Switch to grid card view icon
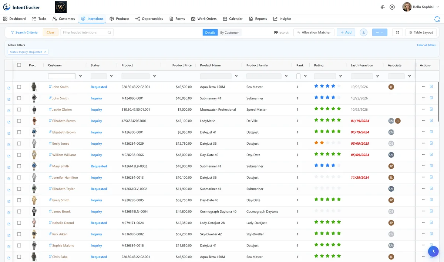Image resolution: width=444 pixels, height=262 pixels. 397,33
